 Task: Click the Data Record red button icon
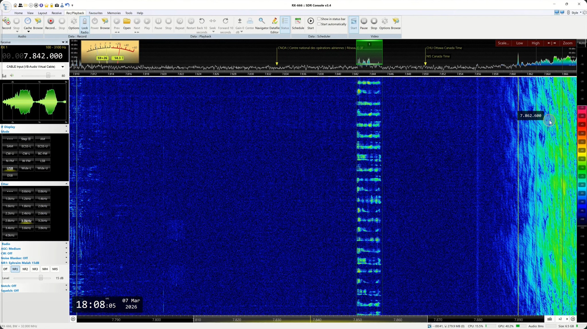click(51, 21)
